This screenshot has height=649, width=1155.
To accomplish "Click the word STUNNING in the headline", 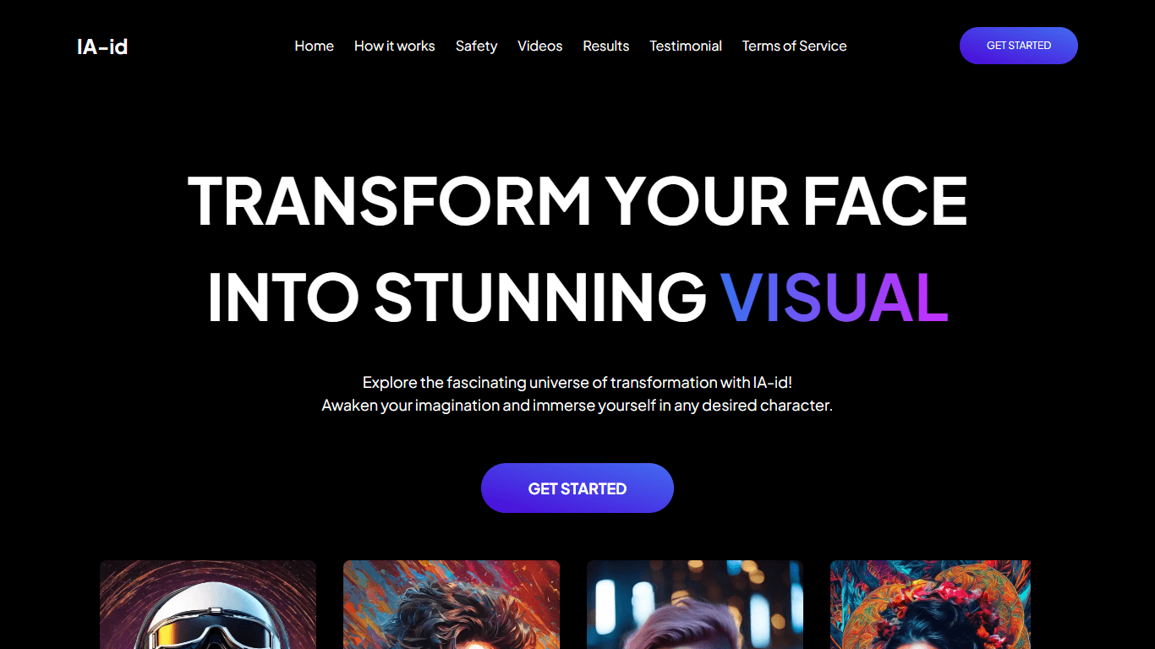I will tap(540, 297).
